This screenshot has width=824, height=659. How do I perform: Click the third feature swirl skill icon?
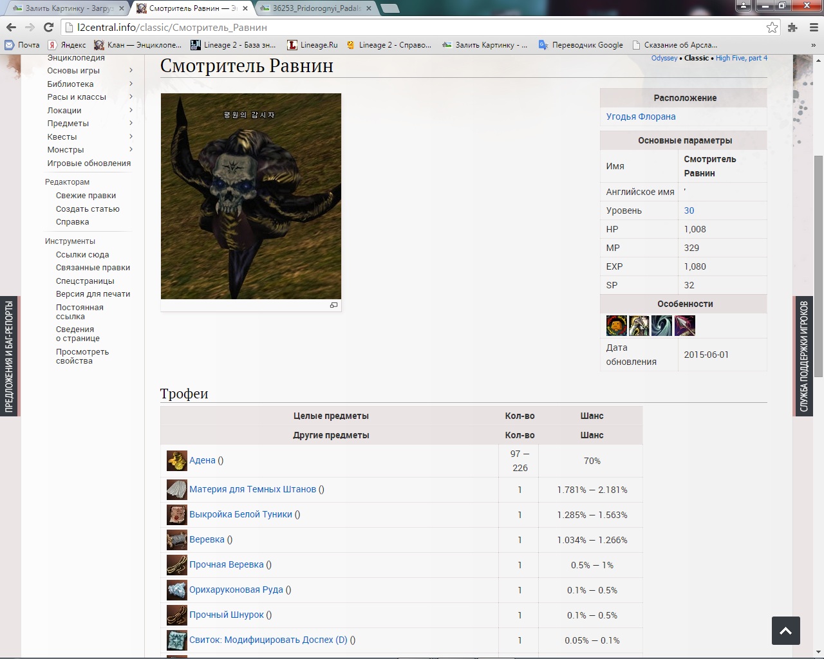click(662, 326)
